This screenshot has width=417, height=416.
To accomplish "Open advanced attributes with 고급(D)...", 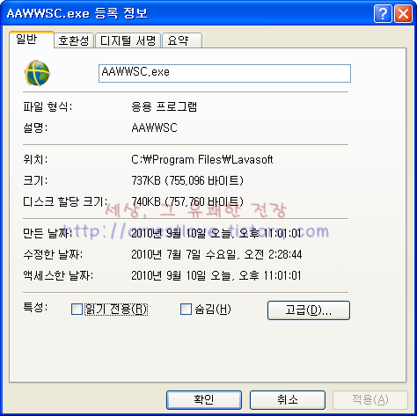I will click(x=309, y=310).
